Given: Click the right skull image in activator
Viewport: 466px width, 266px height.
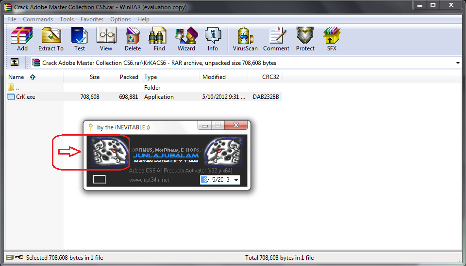Looking at the screenshot, I should tap(224, 152).
